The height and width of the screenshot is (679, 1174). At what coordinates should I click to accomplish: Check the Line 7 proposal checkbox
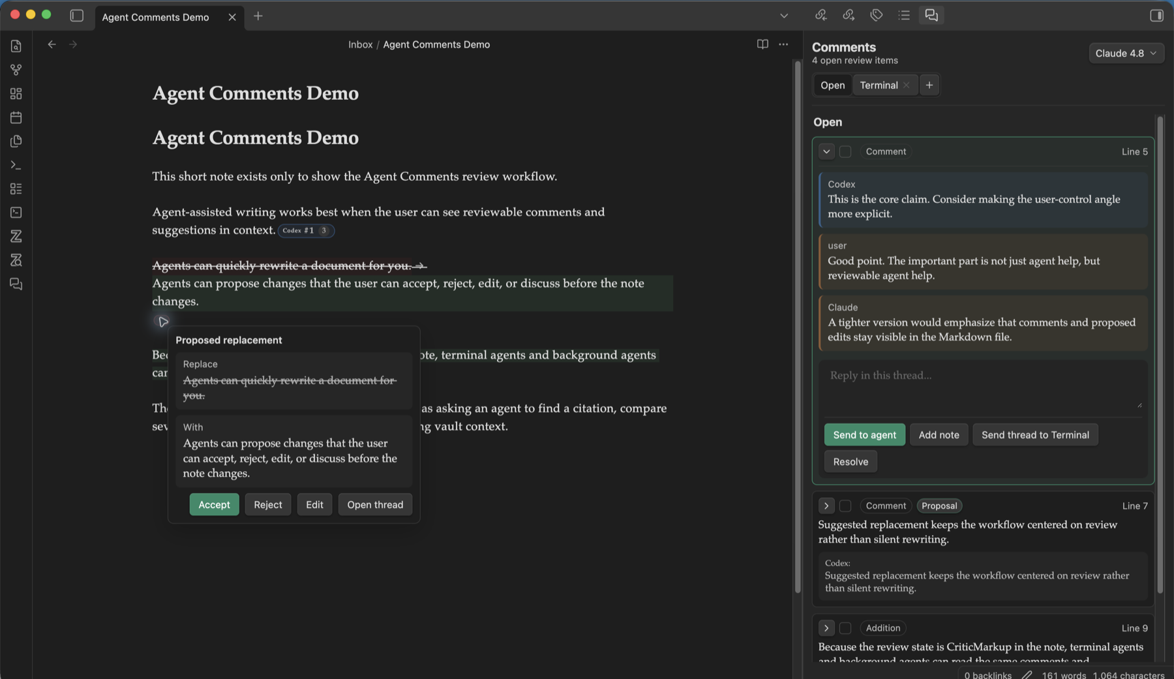pyautogui.click(x=845, y=505)
